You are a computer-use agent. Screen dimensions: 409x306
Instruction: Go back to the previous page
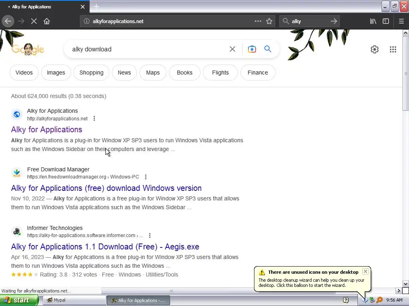(x=8, y=21)
